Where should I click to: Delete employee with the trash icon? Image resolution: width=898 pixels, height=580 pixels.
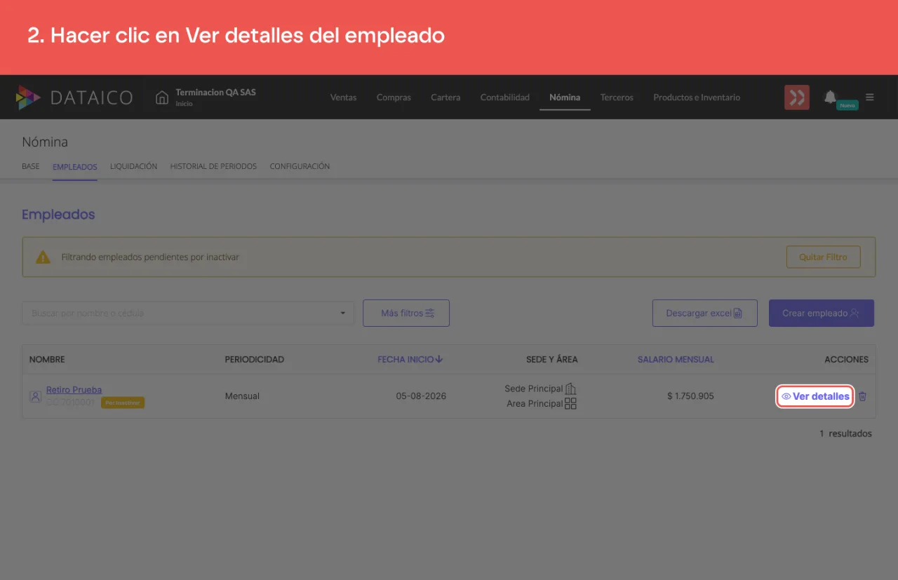(x=863, y=396)
